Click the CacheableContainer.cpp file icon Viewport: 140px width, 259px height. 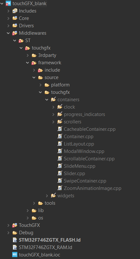[60, 129]
